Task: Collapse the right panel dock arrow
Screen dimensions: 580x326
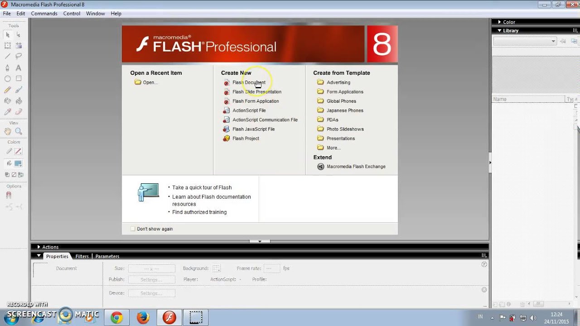Action: point(490,162)
